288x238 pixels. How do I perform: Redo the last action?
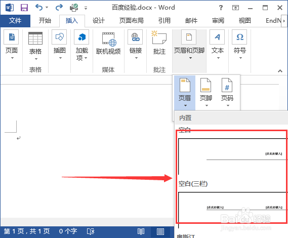pyautogui.click(x=59, y=8)
